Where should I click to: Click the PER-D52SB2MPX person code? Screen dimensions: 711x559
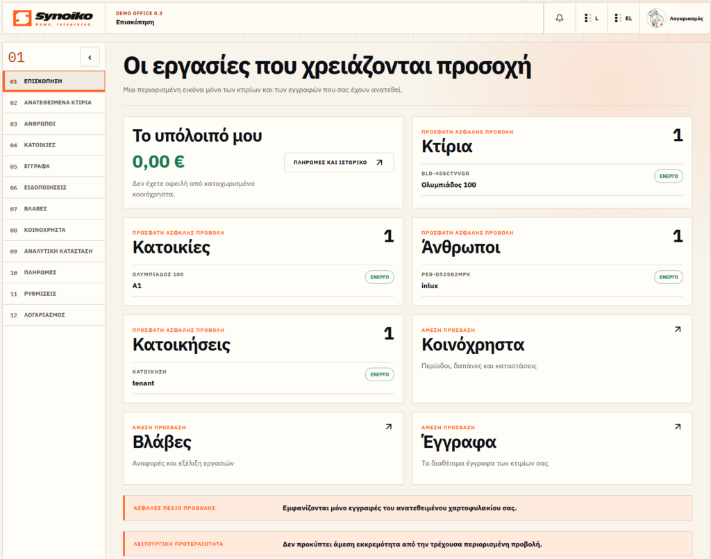click(446, 275)
